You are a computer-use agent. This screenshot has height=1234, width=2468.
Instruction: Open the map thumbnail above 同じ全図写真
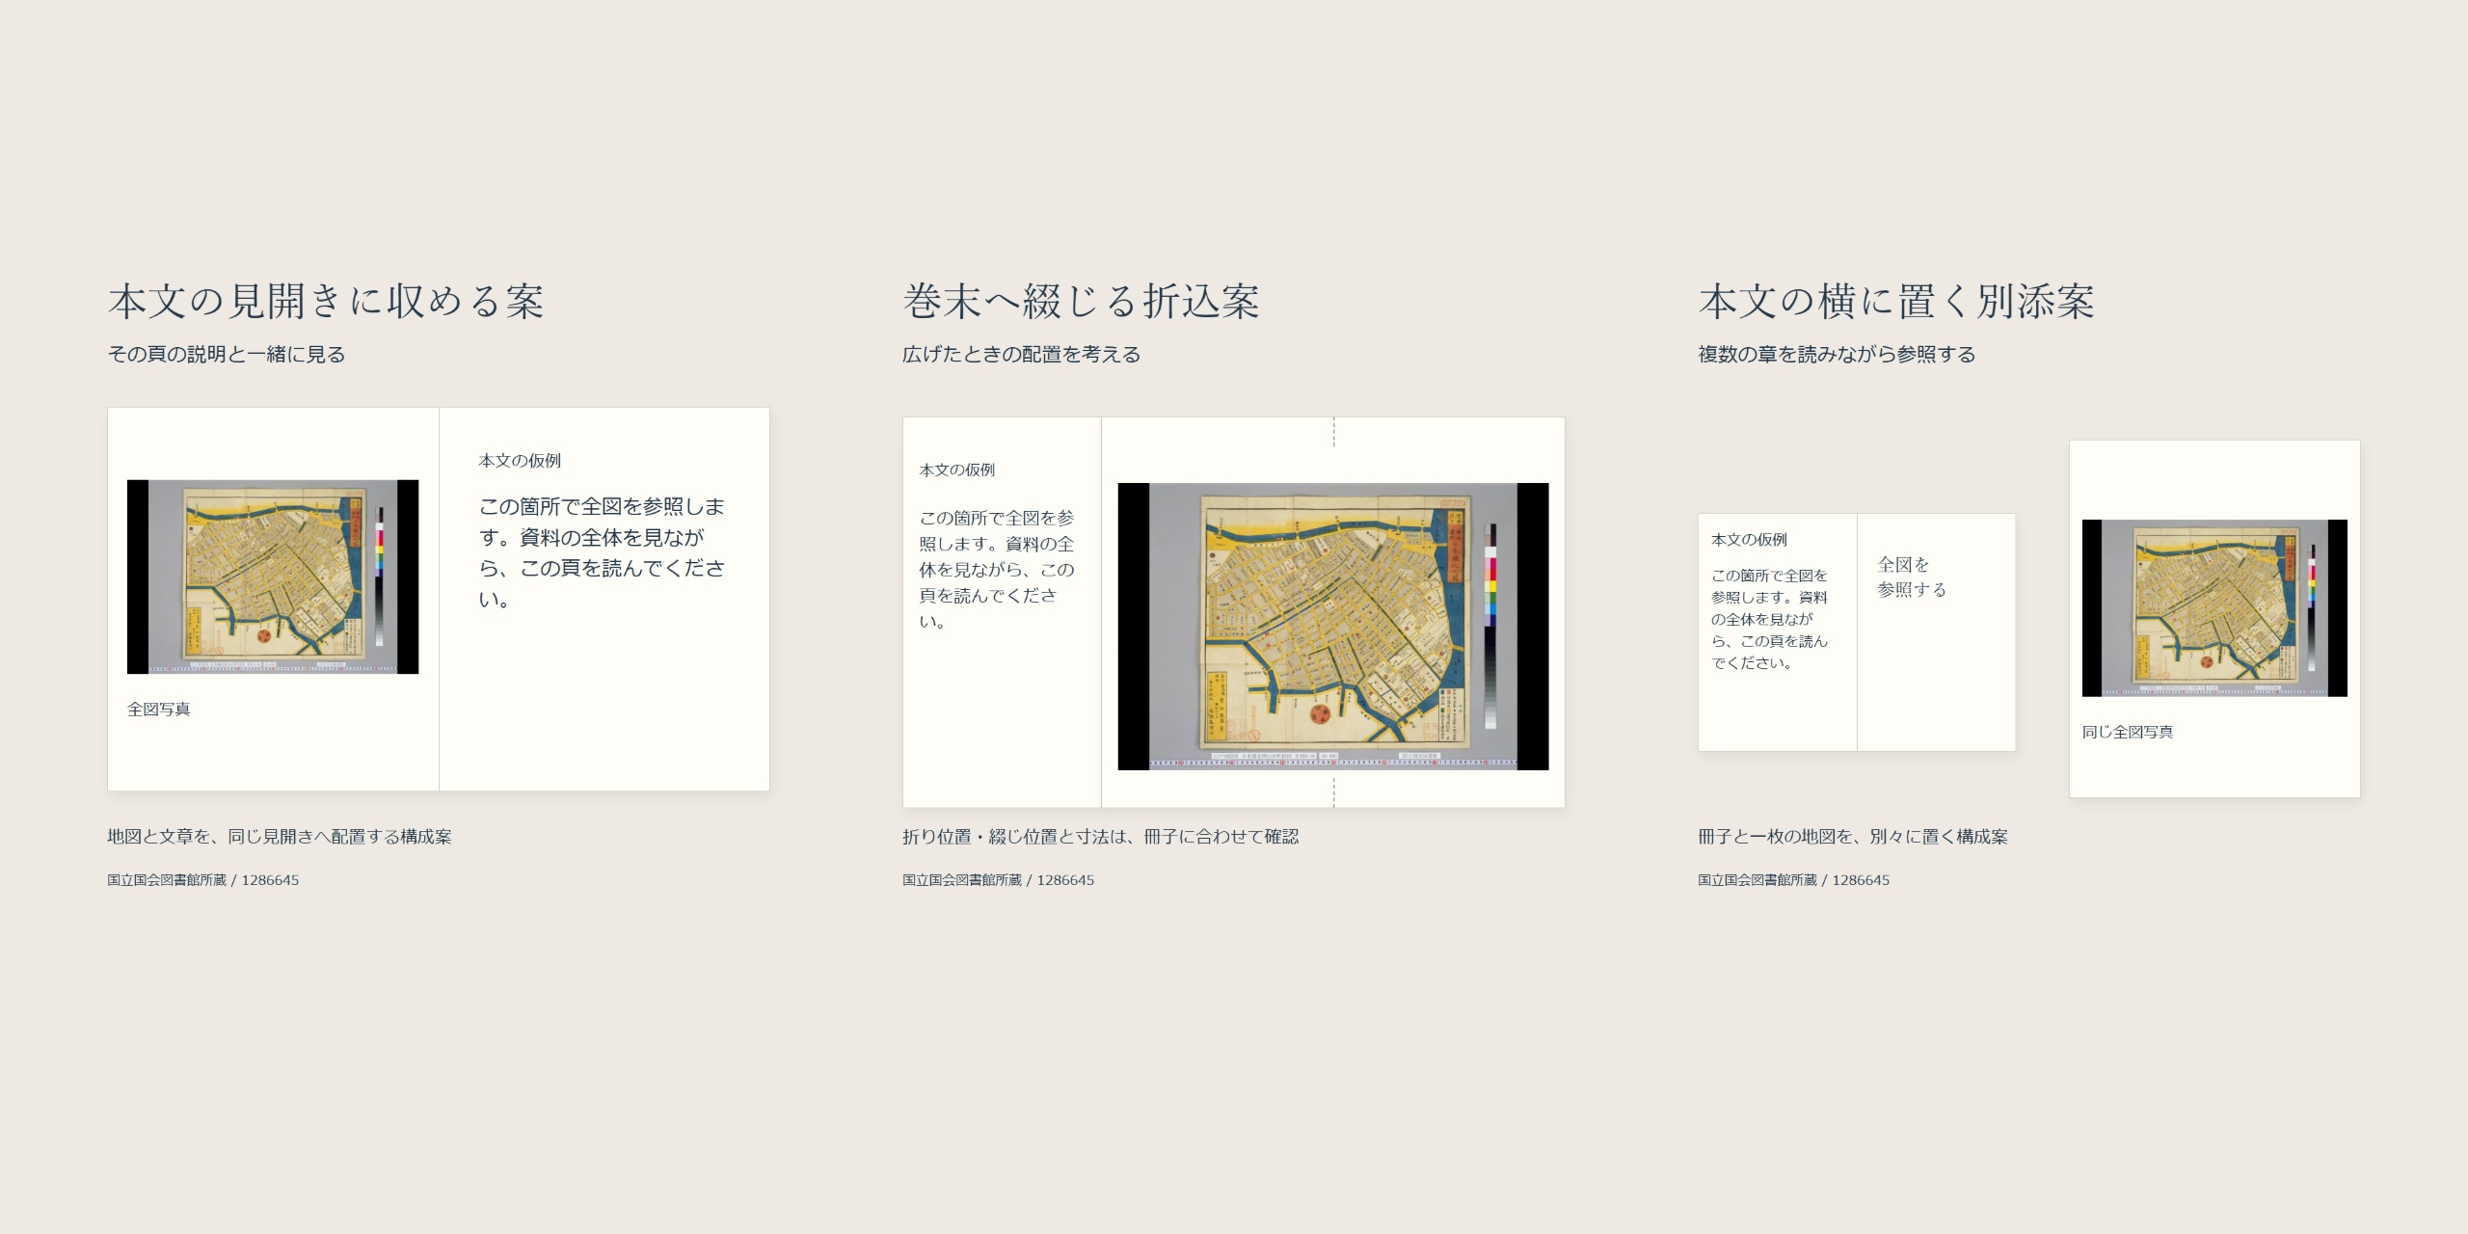tap(2214, 608)
